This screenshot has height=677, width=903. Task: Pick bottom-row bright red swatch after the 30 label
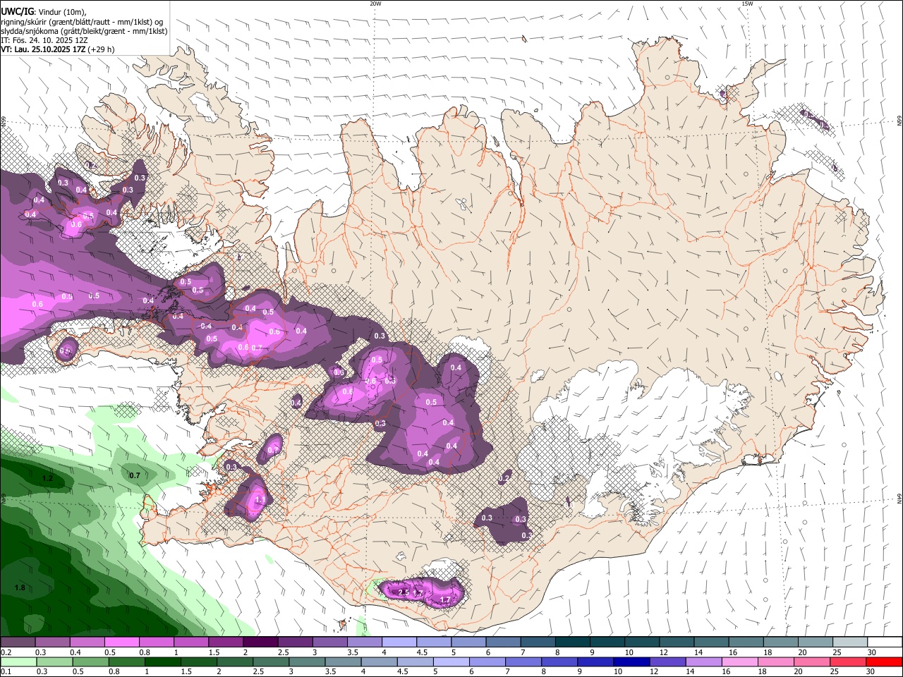pos(884,661)
